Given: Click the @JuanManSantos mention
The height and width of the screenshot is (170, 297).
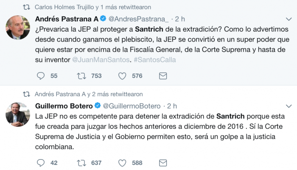Looking at the screenshot, I should (101, 60).
